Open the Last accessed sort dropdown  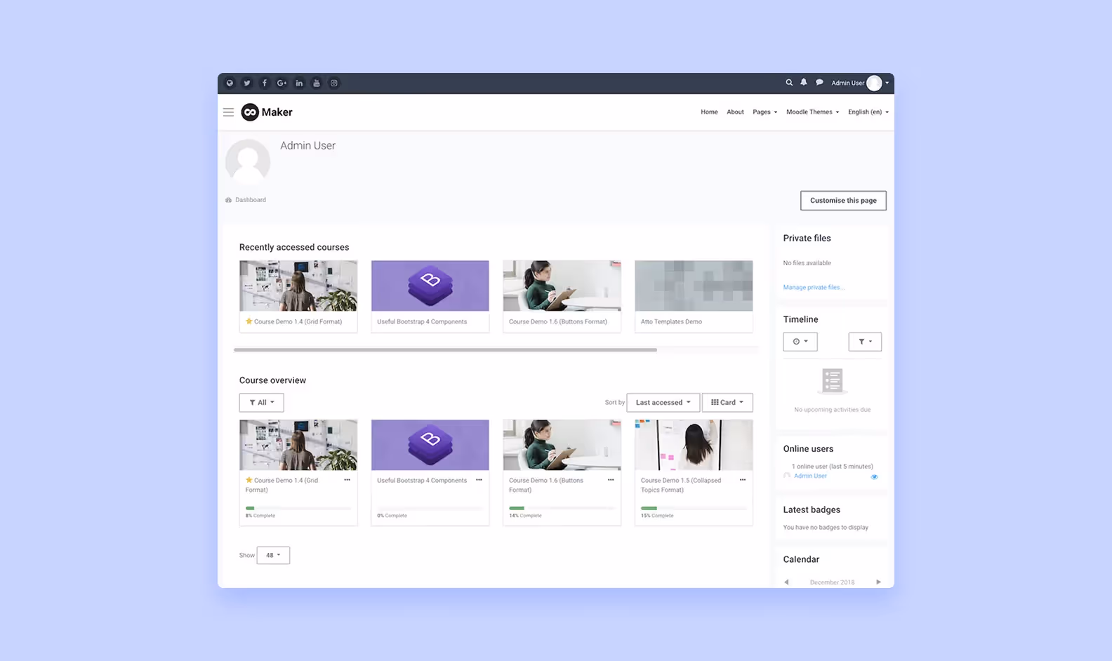[x=663, y=403]
